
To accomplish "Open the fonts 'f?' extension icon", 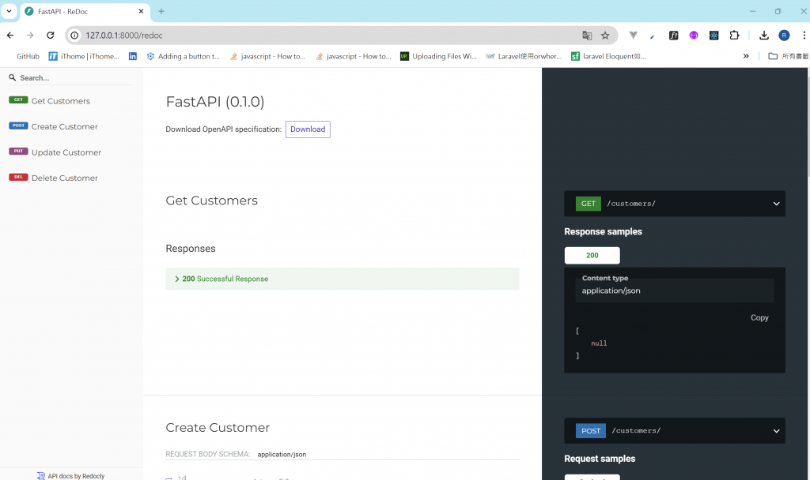I will coord(673,35).
